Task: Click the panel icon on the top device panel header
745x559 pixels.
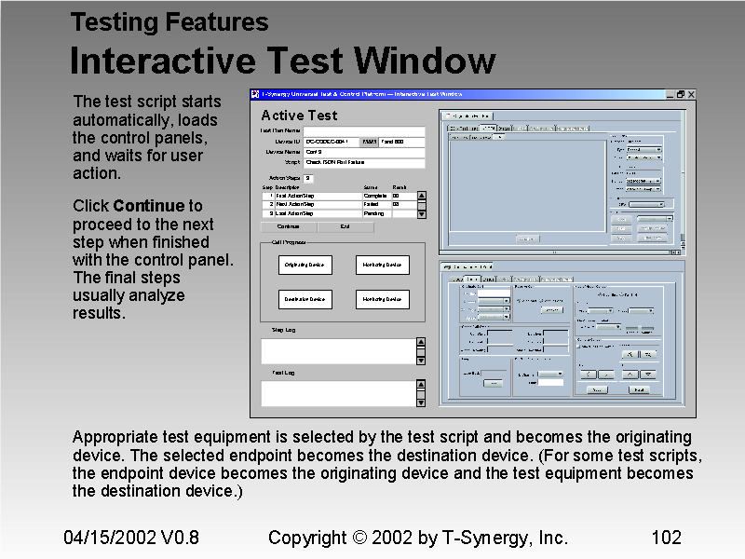Action: coord(448,116)
